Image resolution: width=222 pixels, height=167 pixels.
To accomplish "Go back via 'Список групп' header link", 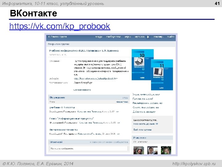I will tap(57, 37).
